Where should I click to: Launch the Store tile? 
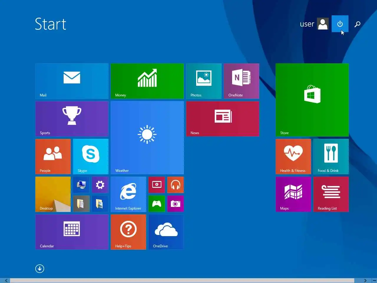(x=312, y=100)
